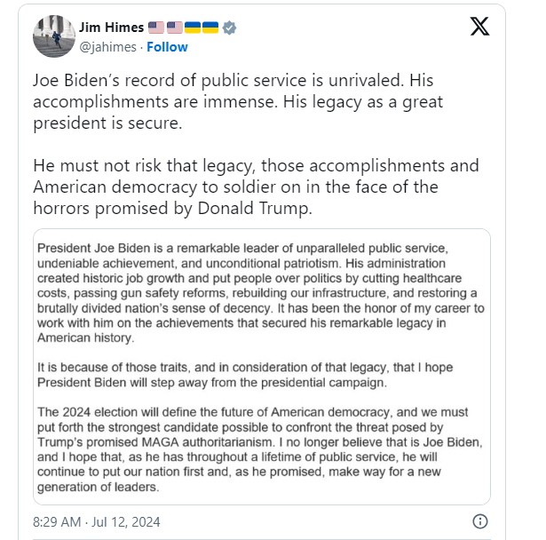Open the attached statement image
The width and height of the screenshot is (546, 540).
(x=262, y=366)
